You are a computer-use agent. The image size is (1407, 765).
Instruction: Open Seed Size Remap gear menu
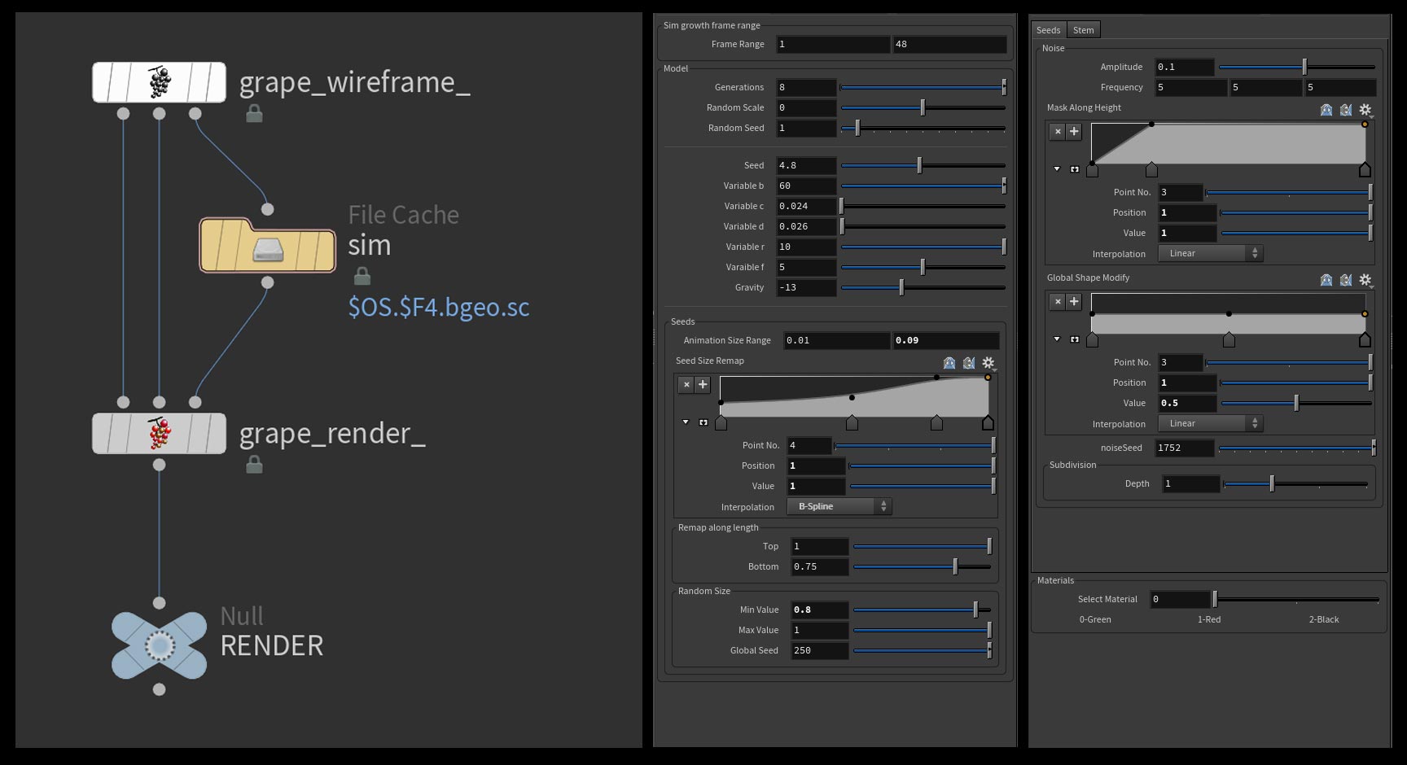pos(988,363)
